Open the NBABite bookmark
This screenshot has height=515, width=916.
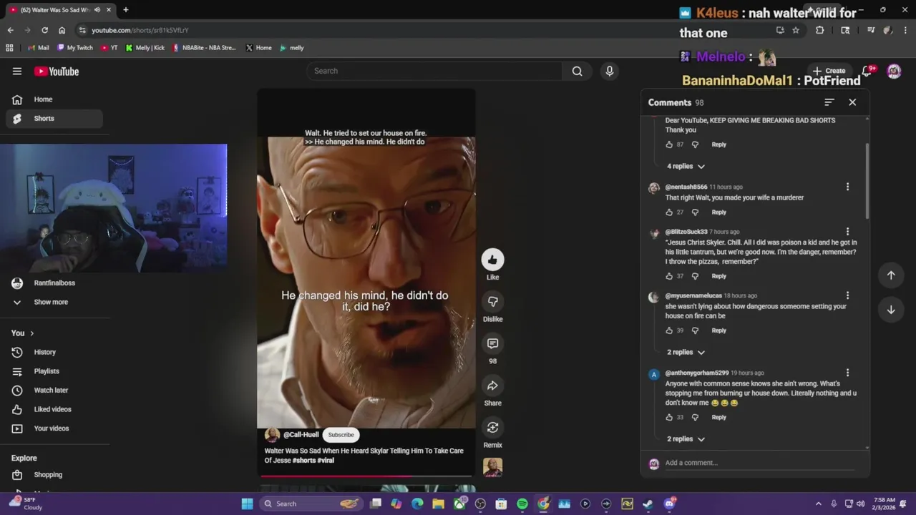(203, 48)
